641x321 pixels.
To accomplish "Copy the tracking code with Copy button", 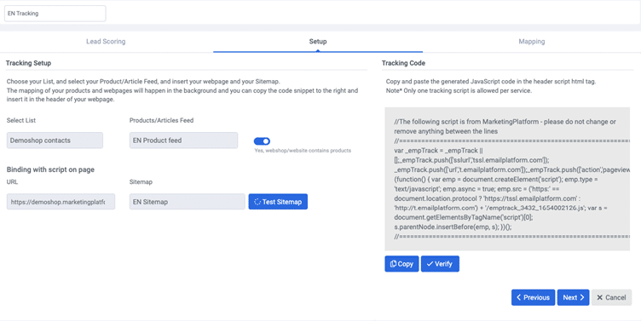I will (x=401, y=264).
